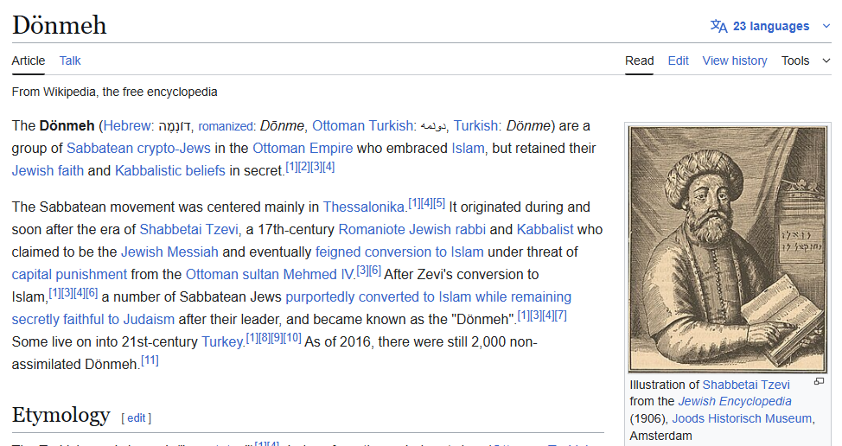Open the Jewish faith link
The height and width of the screenshot is (446, 842).
click(48, 170)
